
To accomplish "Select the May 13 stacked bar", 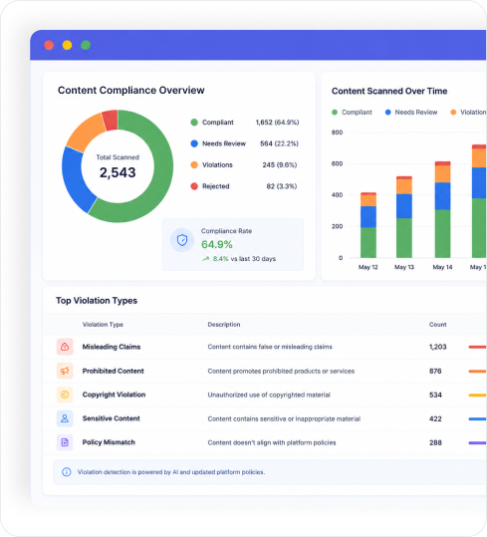I will pos(404,217).
